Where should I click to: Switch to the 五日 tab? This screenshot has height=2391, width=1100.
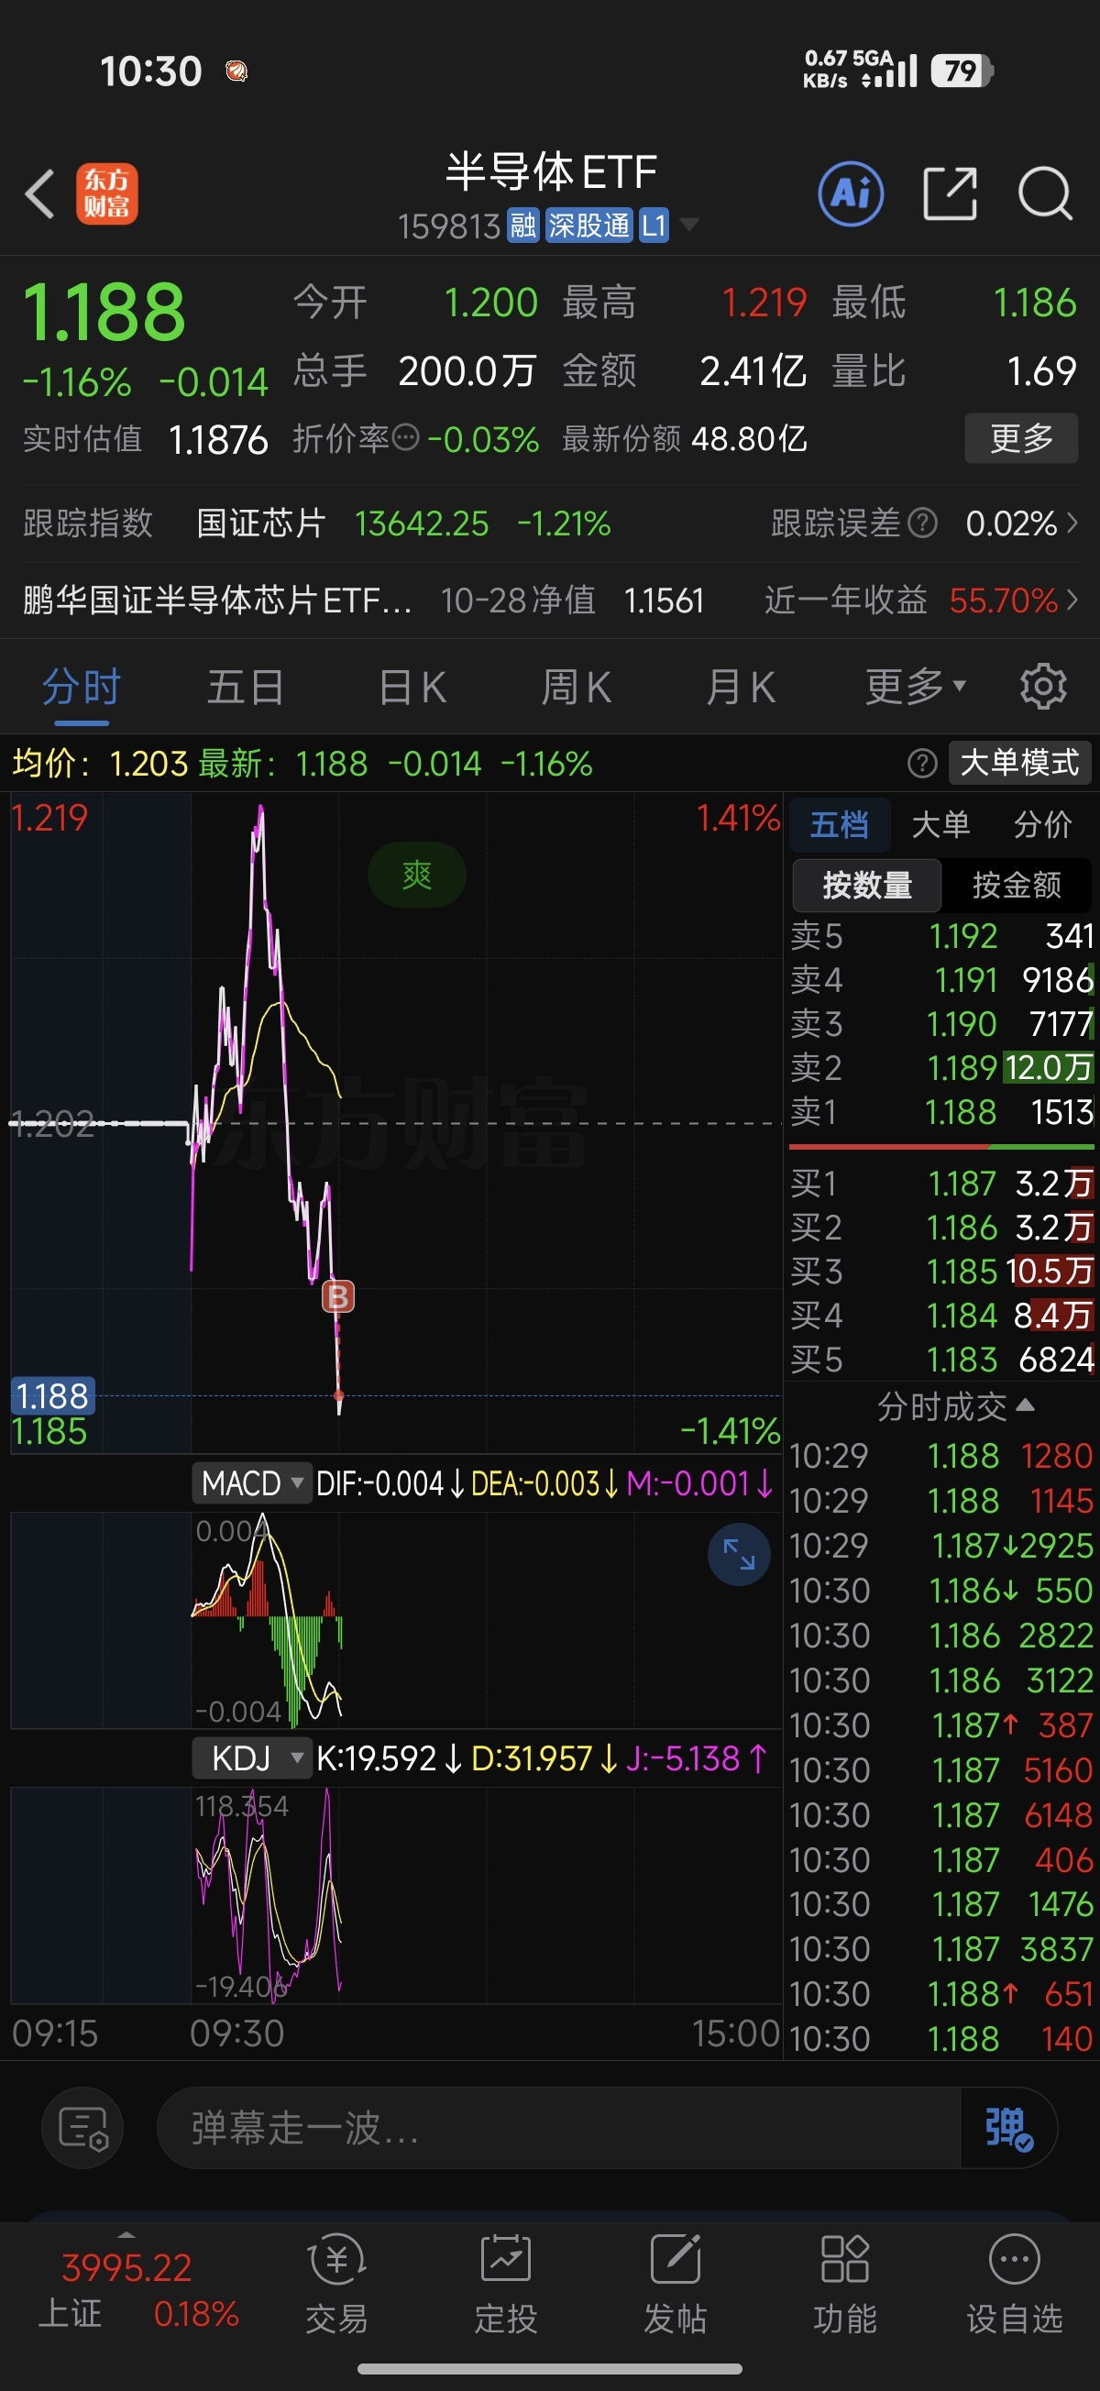coord(245,688)
